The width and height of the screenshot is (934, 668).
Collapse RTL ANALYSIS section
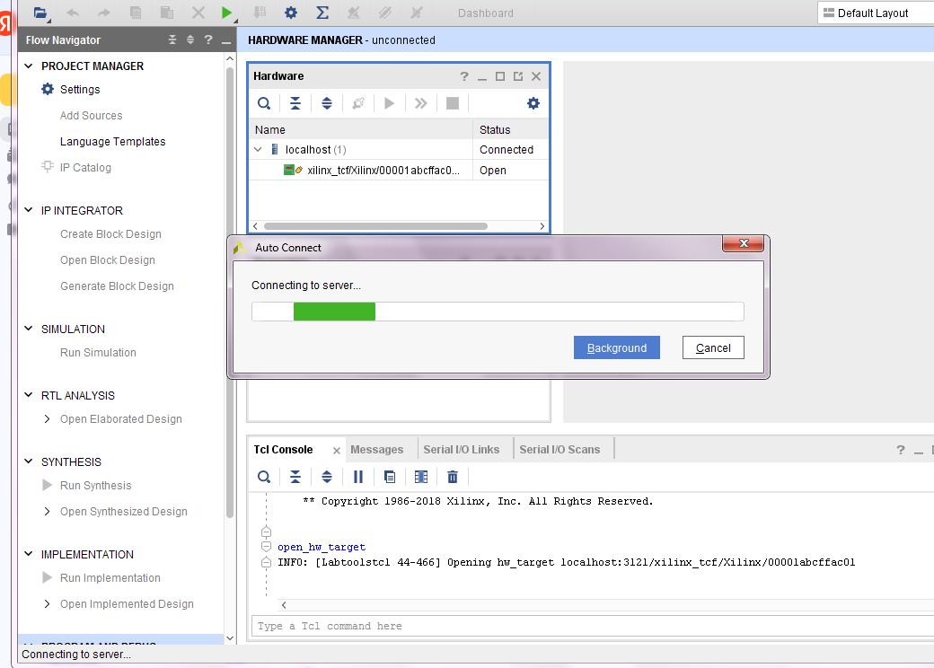click(29, 395)
